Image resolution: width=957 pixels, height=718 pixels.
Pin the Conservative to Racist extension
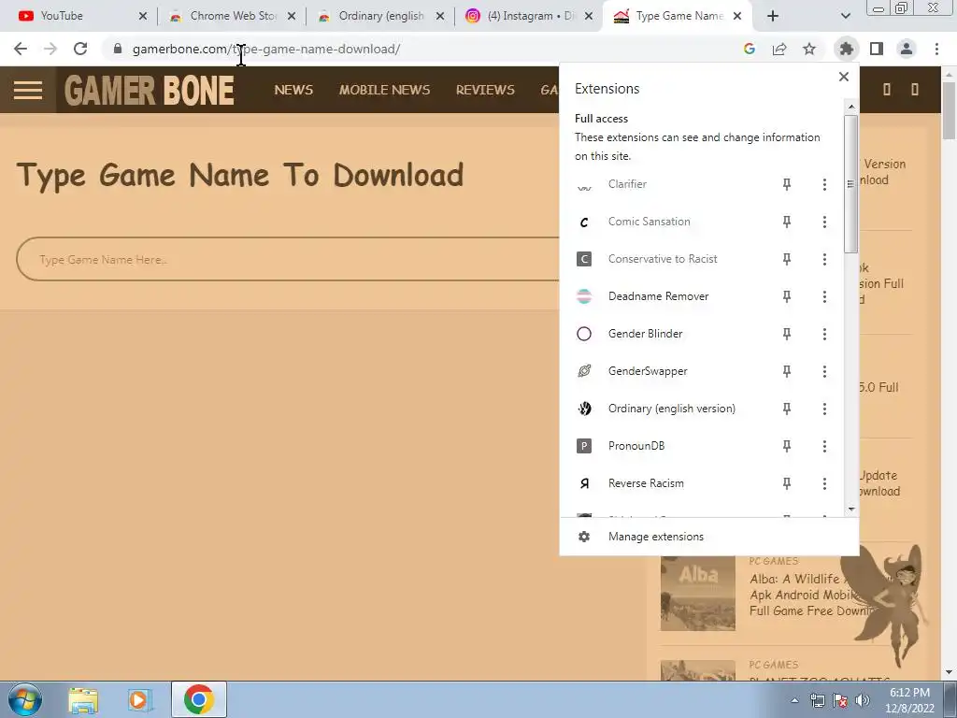(x=787, y=259)
